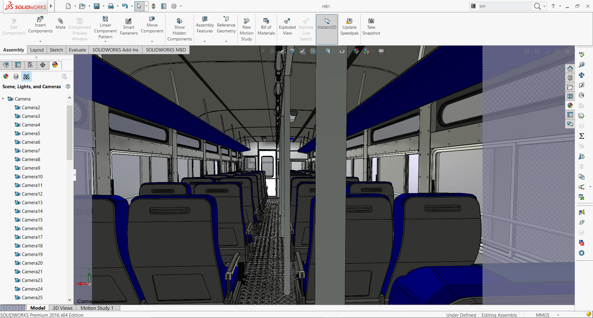The width and height of the screenshot is (593, 318).
Task: Select Camera12 in the camera list
Action: pyautogui.click(x=32, y=194)
